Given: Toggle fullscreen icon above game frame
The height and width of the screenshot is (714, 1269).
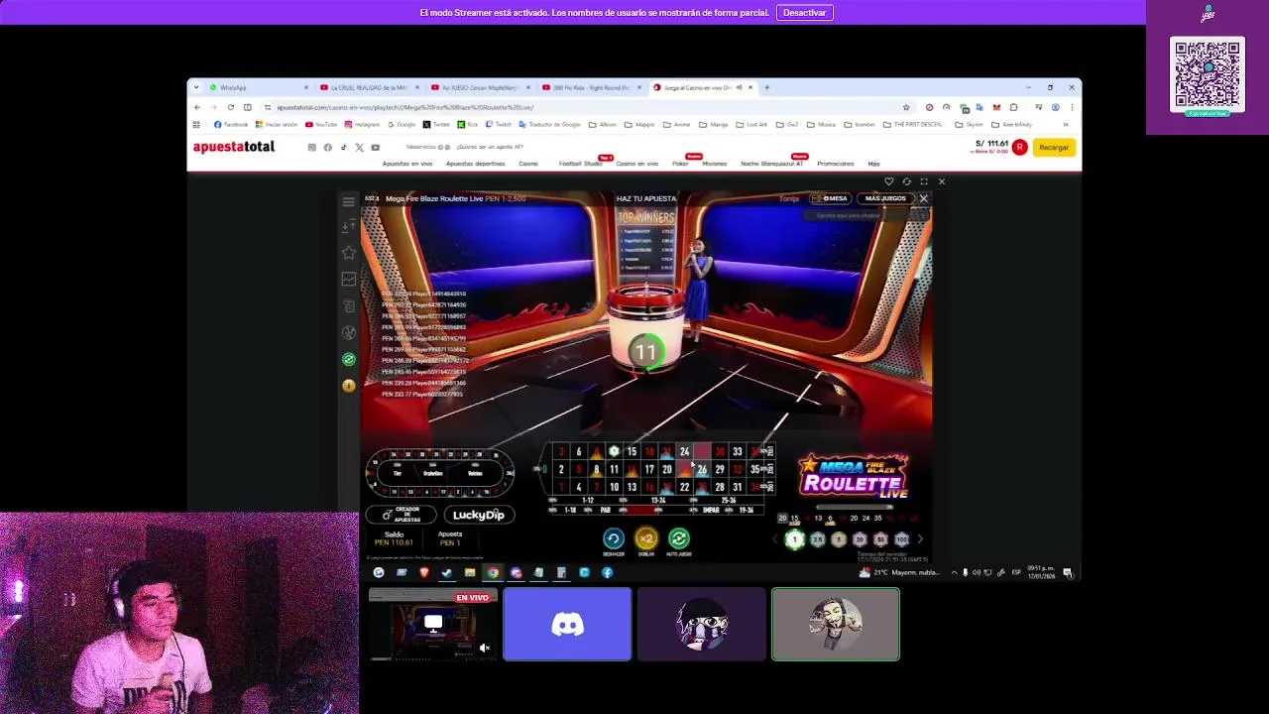Looking at the screenshot, I should pyautogui.click(x=924, y=181).
